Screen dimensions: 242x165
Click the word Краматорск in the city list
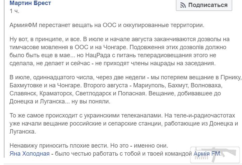56,93
